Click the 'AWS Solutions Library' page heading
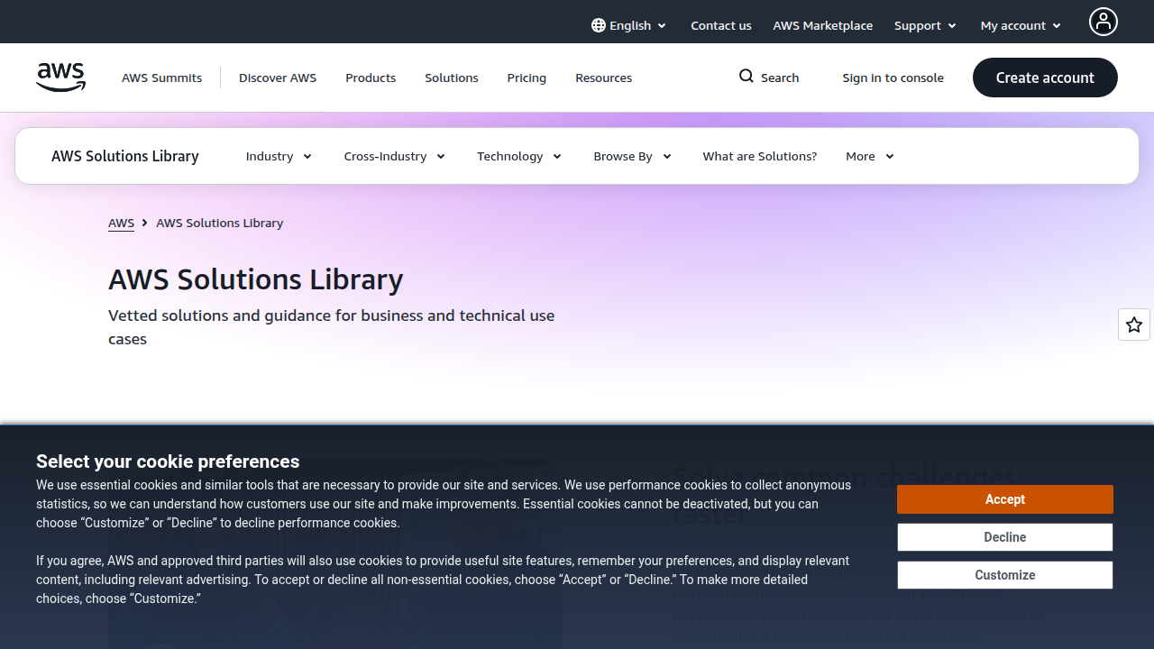This screenshot has width=1154, height=649. [x=256, y=279]
